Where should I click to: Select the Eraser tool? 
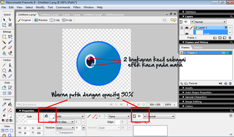10,48
